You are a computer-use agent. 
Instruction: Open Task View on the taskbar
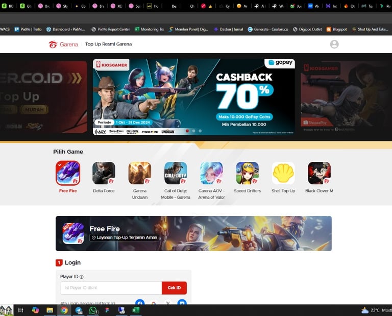click(x=21, y=310)
